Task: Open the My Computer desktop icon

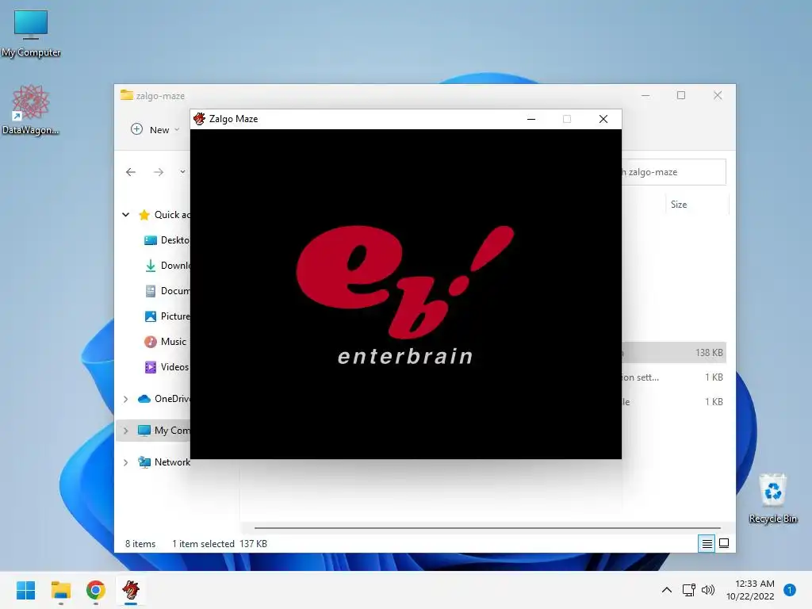Action: pos(31,33)
